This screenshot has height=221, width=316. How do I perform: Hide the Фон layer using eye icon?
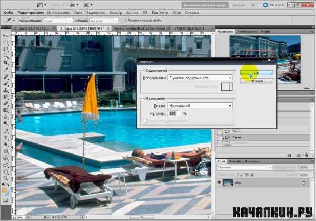[219, 183]
